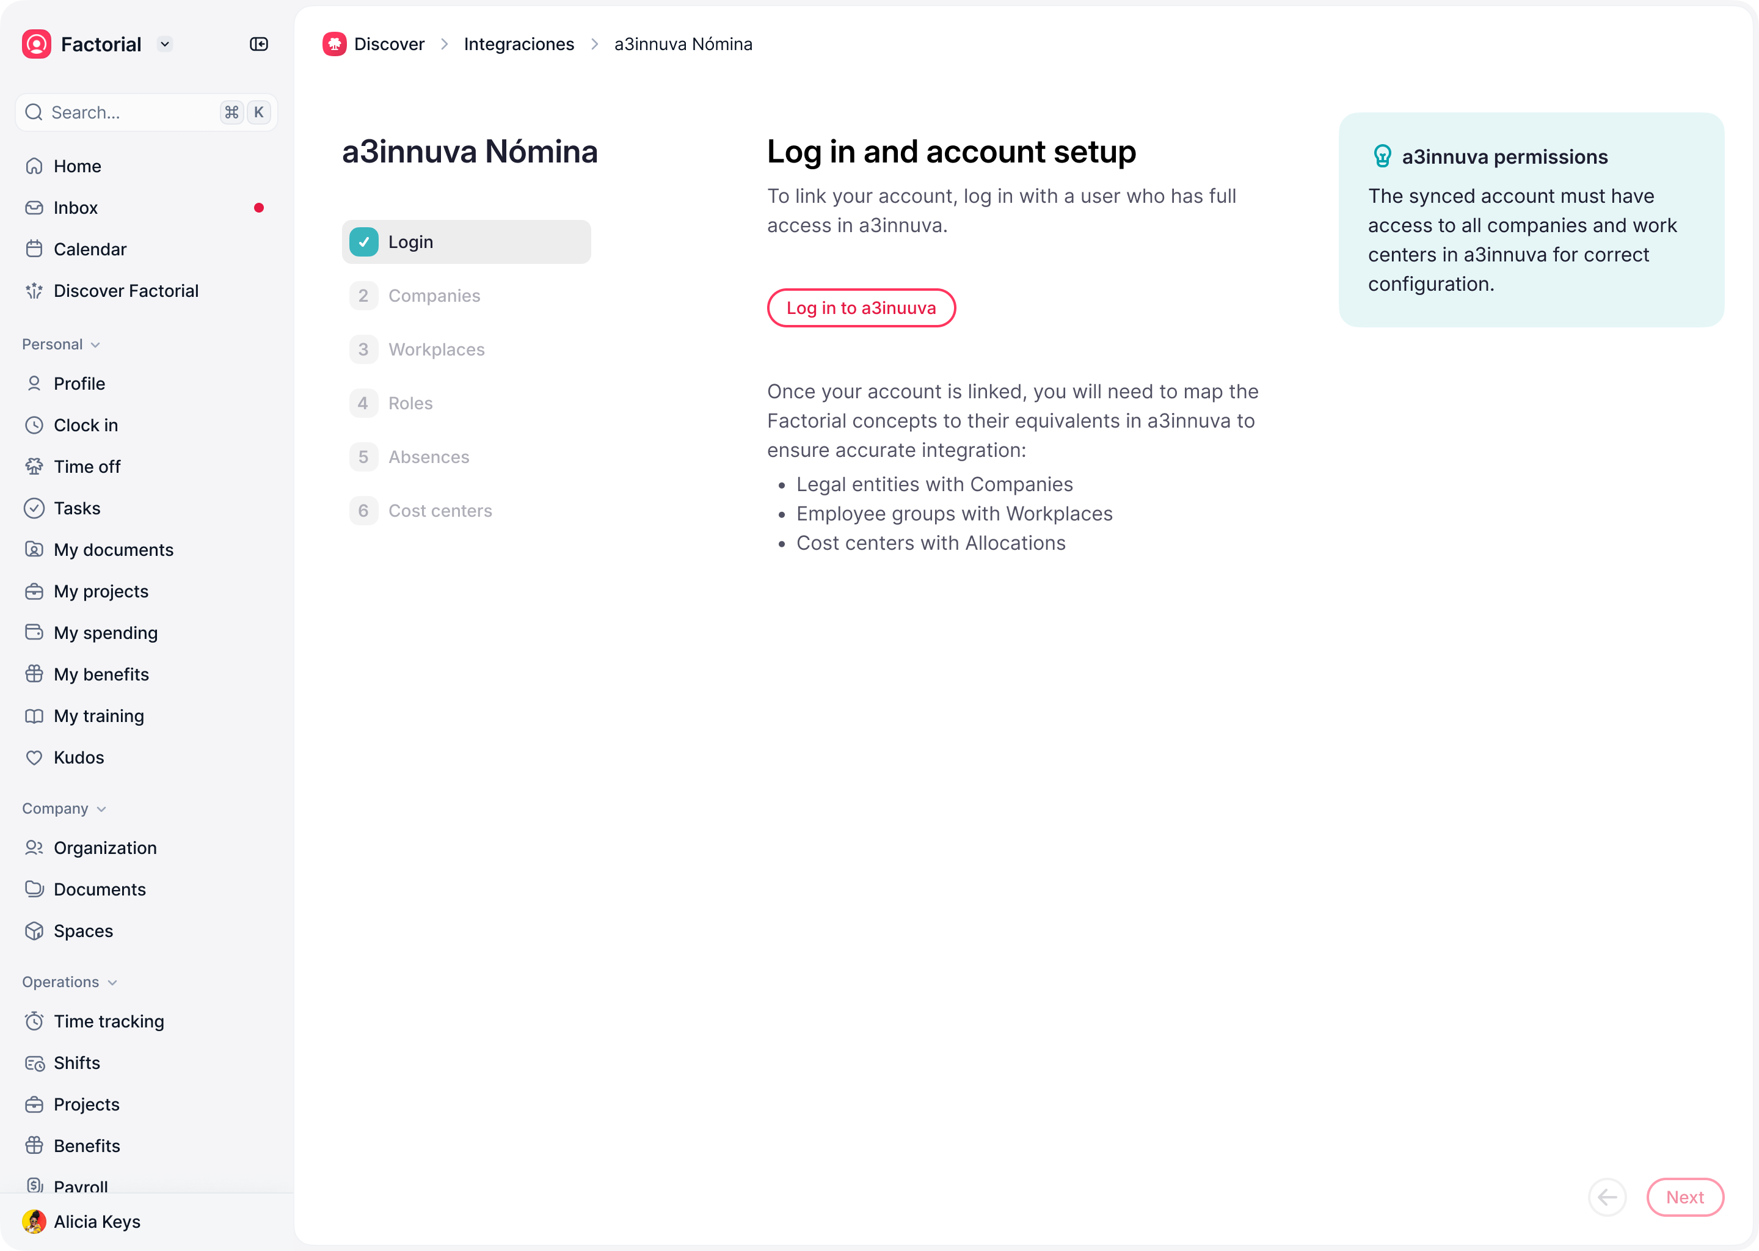Screen dimensions: 1759x1251
Task: Click the Next button
Action: coord(1685,1197)
